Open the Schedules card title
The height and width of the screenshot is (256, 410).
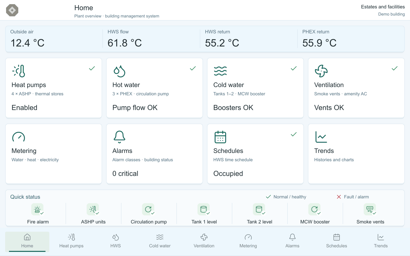(x=228, y=151)
